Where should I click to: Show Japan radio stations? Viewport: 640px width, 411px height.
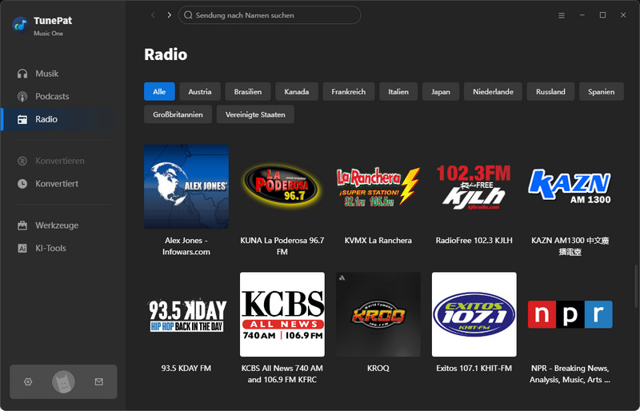(441, 91)
